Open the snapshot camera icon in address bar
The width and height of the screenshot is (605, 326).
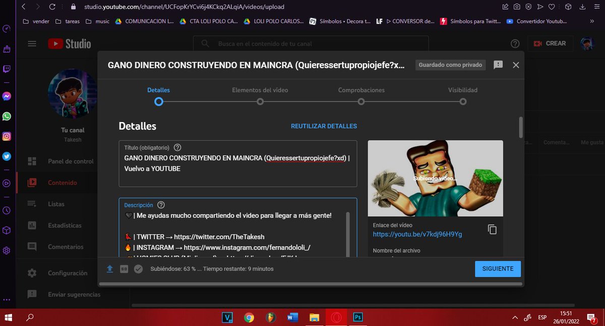(x=517, y=7)
